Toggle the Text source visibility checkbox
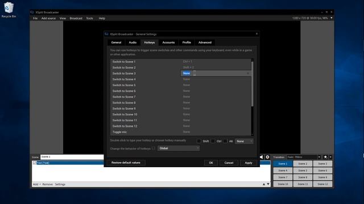Screen dimensions: 364x204 click(x=34, y=163)
